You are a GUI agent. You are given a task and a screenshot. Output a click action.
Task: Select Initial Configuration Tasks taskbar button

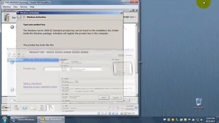coord(42,108)
